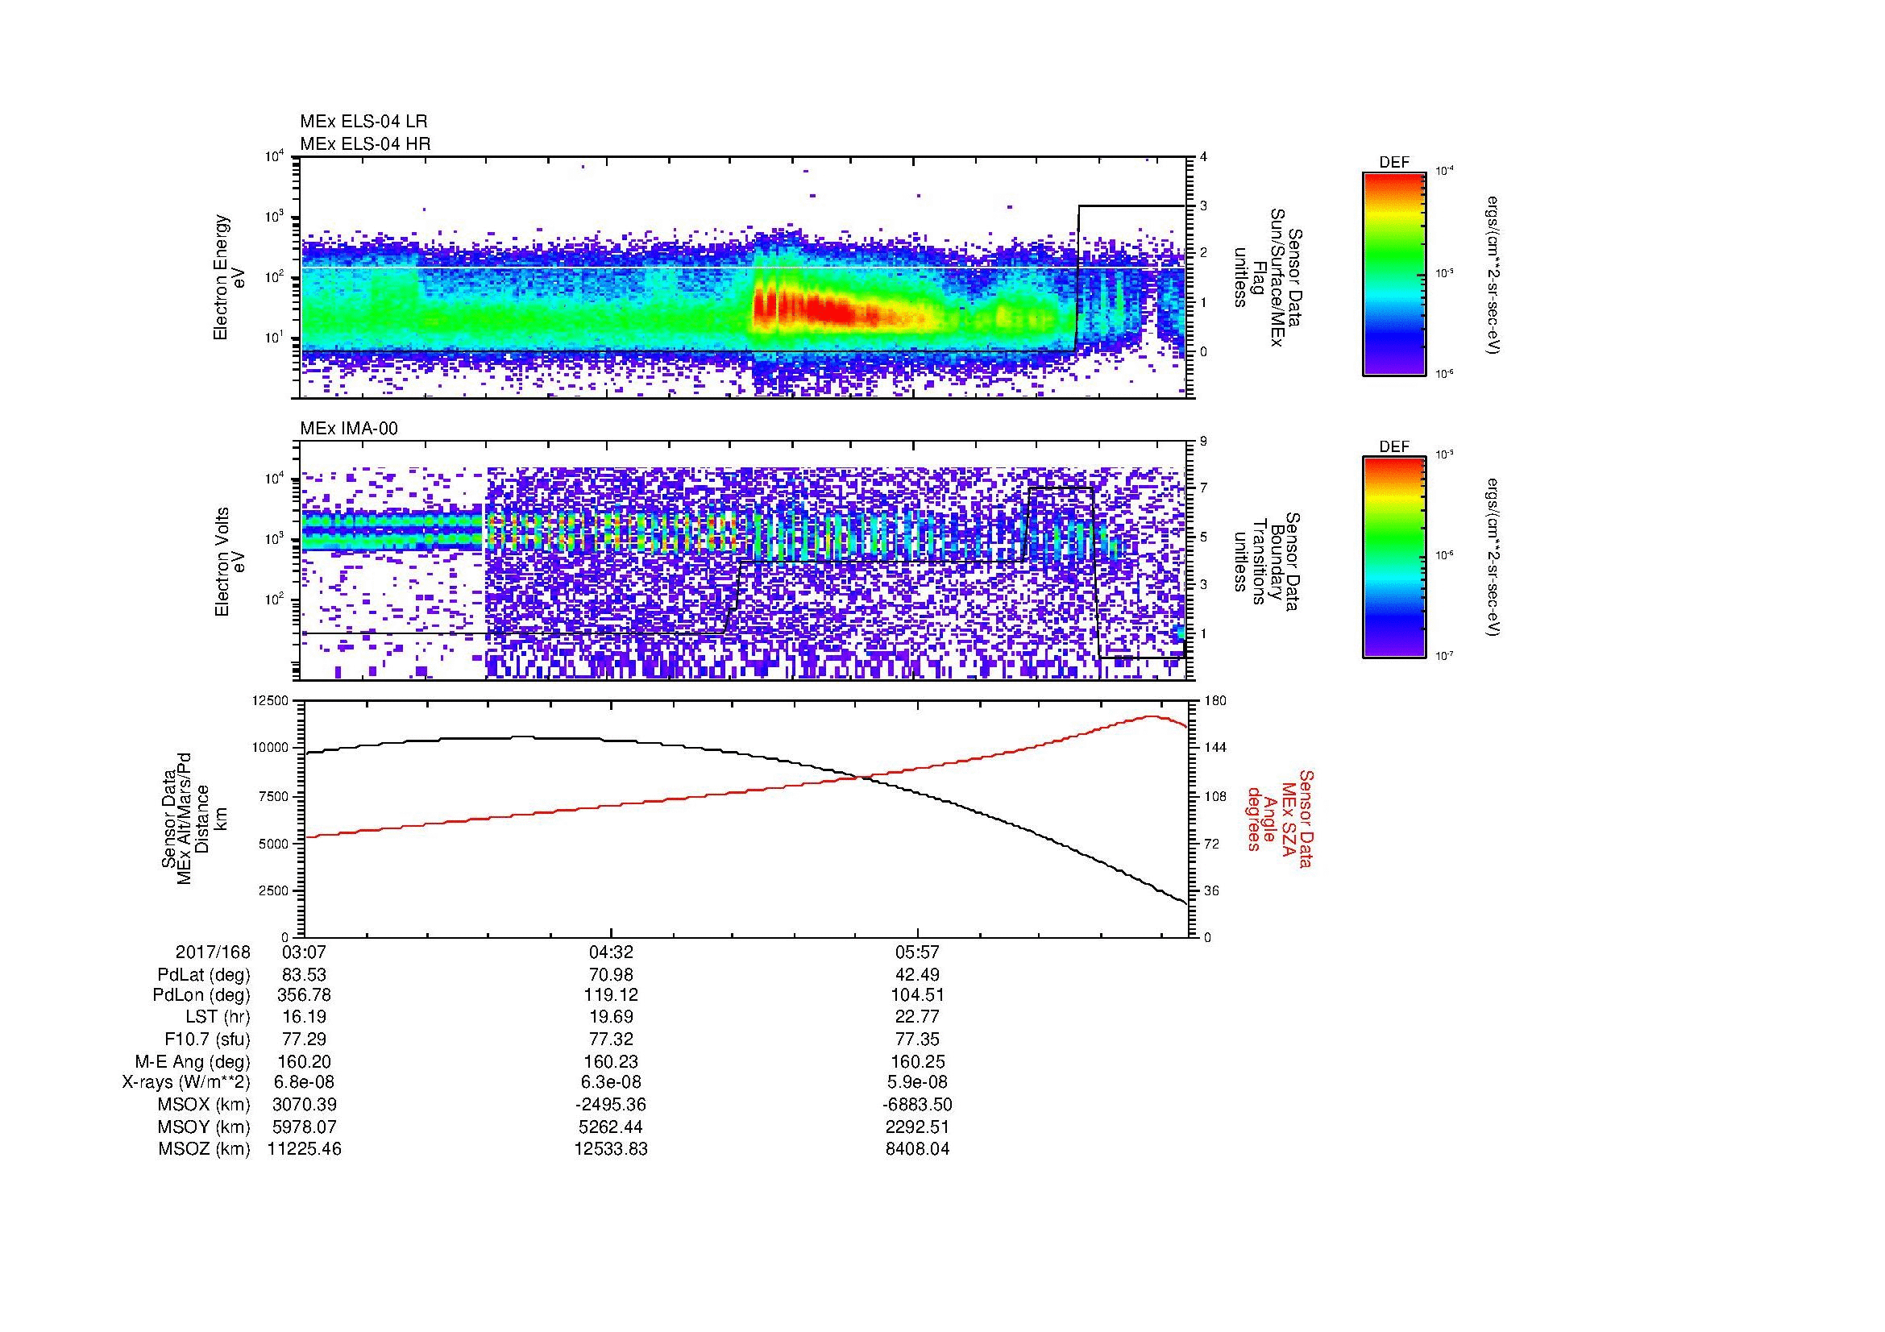Click the 'Electron Energy eV' axis label
The height and width of the screenshot is (1332, 1885).
click(230, 277)
